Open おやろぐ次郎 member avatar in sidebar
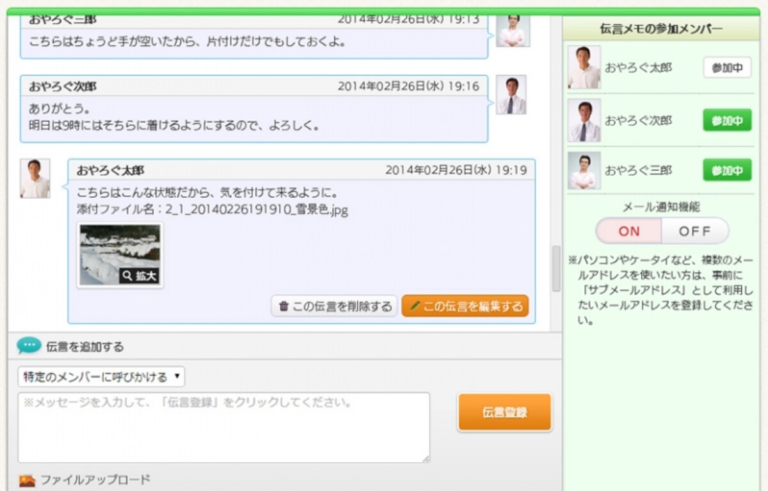The image size is (768, 491). pyautogui.click(x=584, y=120)
